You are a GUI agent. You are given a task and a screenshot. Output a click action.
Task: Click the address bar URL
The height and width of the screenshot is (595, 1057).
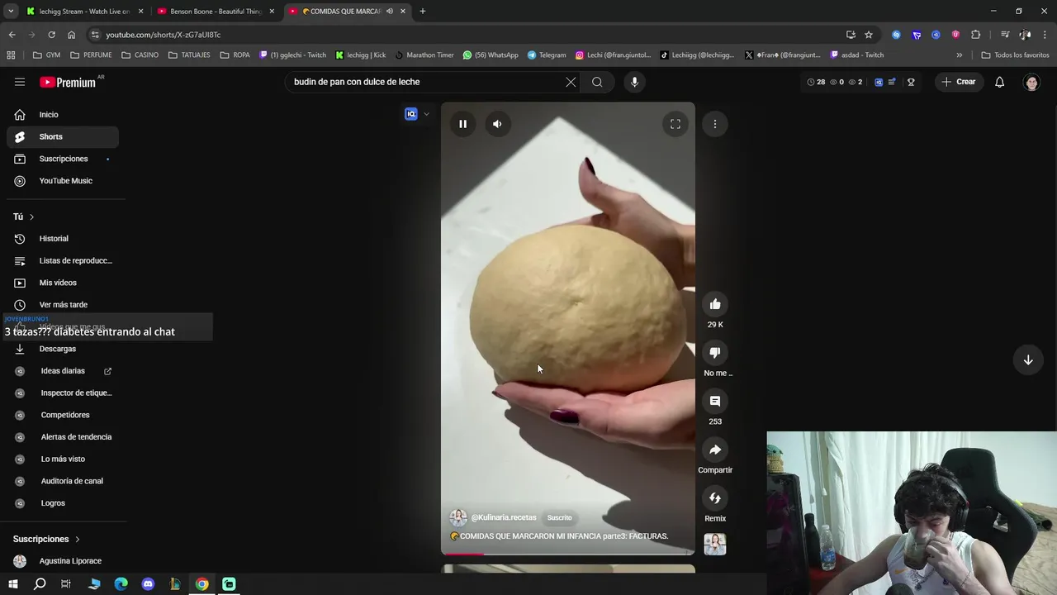pyautogui.click(x=164, y=35)
